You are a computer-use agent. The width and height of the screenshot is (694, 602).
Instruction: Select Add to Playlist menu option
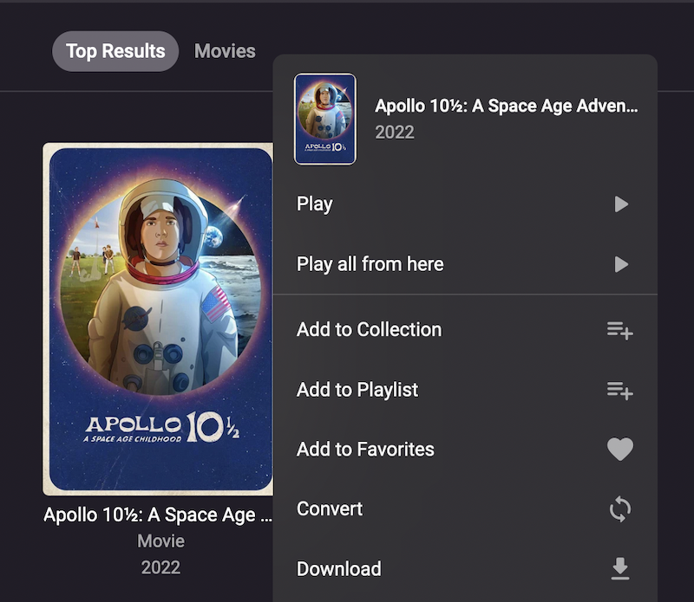coord(357,390)
